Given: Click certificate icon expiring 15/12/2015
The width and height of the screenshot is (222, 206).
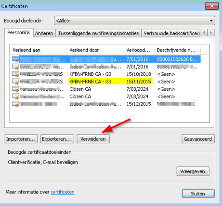Looking at the screenshot, I should pos(15,104).
